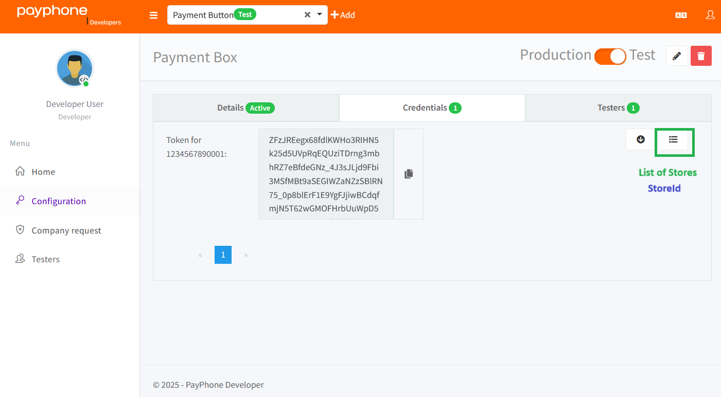Toggle the Production/Test environment switch
721x397 pixels.
click(x=610, y=56)
